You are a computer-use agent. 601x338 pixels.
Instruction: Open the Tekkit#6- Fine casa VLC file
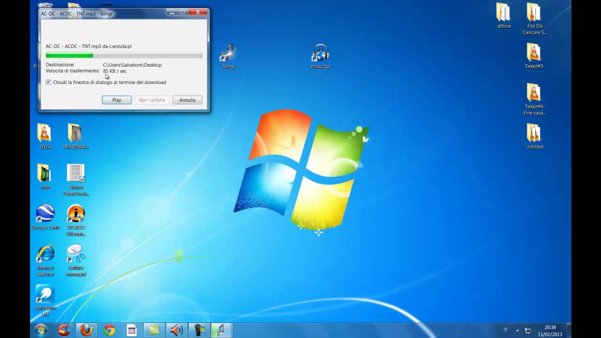point(534,100)
